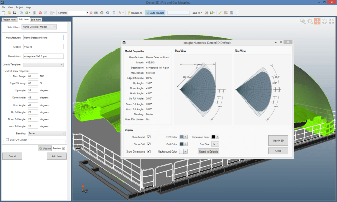Enable the Use FOV Limiter checkbox
The image size is (337, 202).
pos(6,139)
